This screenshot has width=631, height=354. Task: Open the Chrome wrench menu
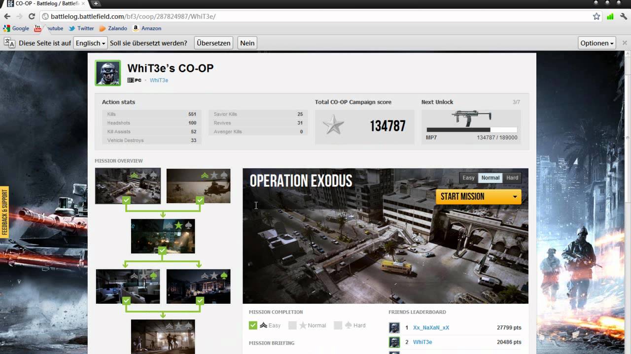click(x=624, y=16)
